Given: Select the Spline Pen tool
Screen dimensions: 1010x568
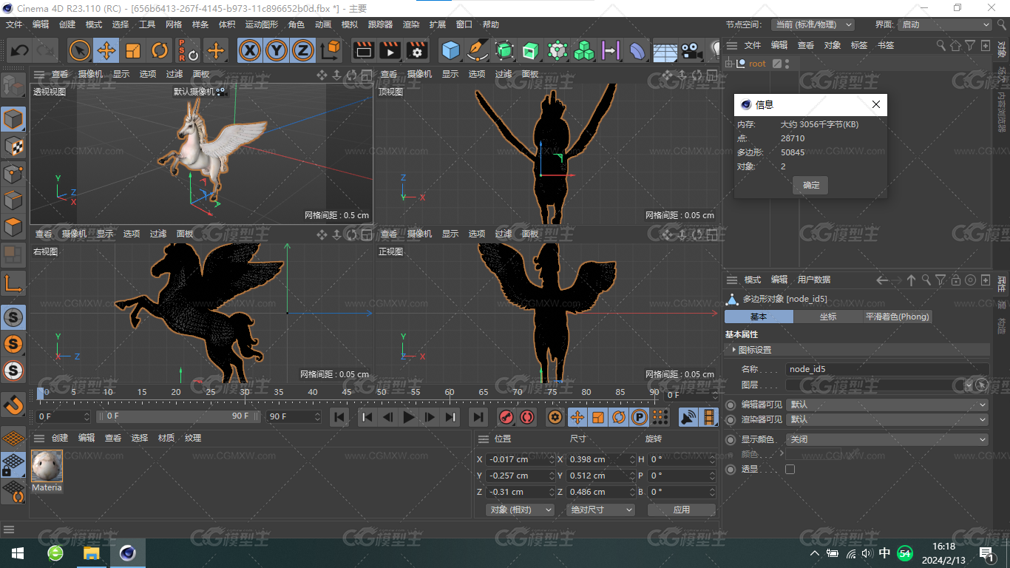Looking at the screenshot, I should [x=478, y=50].
